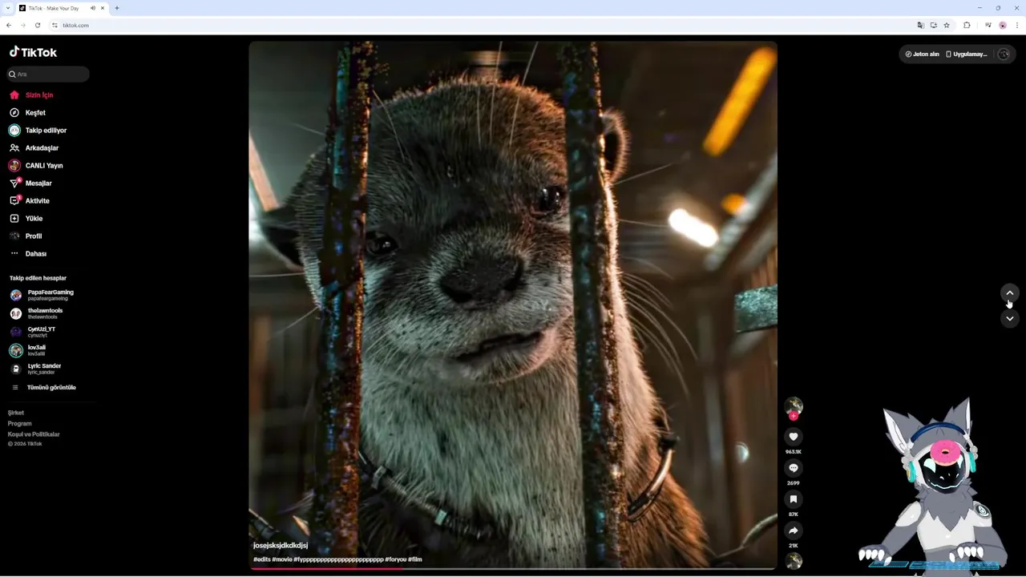Select the TikTok - Make Your Day tab

point(63,8)
